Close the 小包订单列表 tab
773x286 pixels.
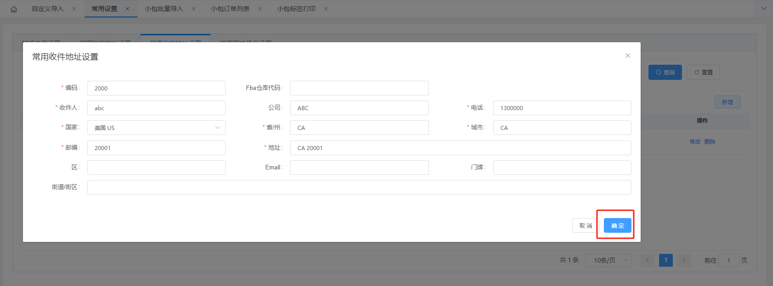click(x=260, y=9)
